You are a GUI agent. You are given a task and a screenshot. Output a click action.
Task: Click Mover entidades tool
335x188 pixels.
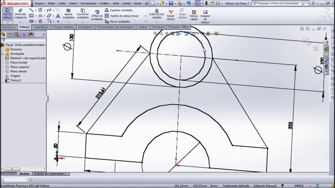click(x=117, y=21)
